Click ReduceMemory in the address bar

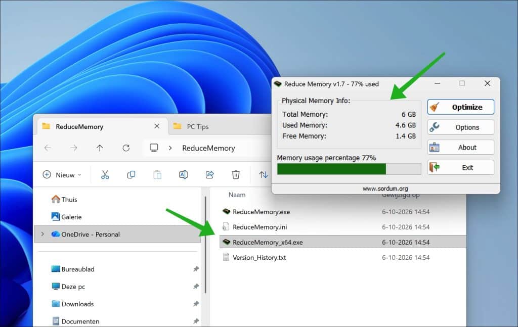pyautogui.click(x=208, y=148)
